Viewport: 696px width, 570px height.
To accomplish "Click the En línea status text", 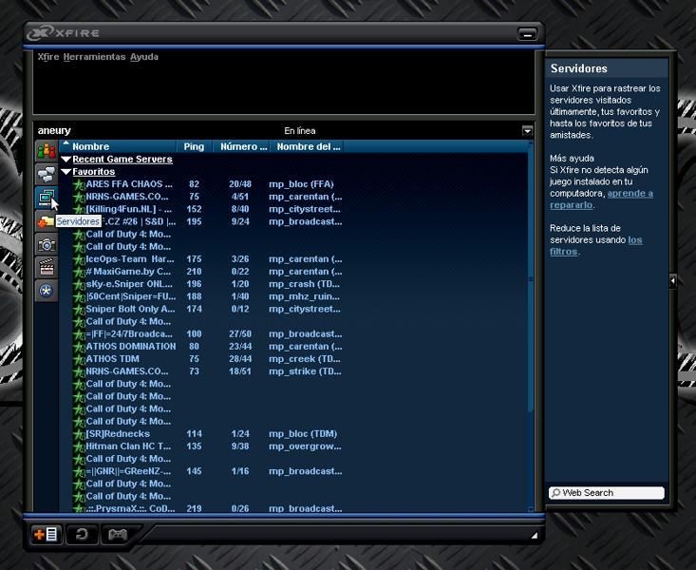I will 300,130.
